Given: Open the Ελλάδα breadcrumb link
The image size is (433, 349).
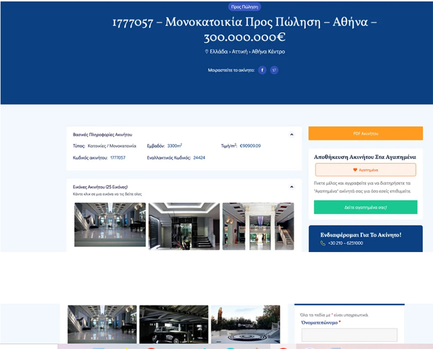Looking at the screenshot, I should click(219, 52).
